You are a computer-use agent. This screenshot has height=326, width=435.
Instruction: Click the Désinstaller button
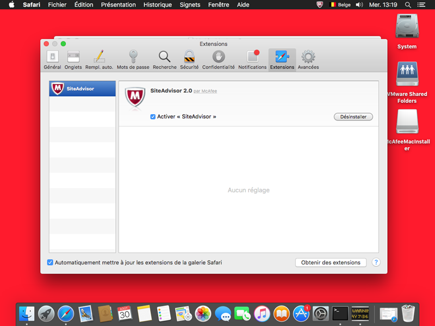point(353,117)
